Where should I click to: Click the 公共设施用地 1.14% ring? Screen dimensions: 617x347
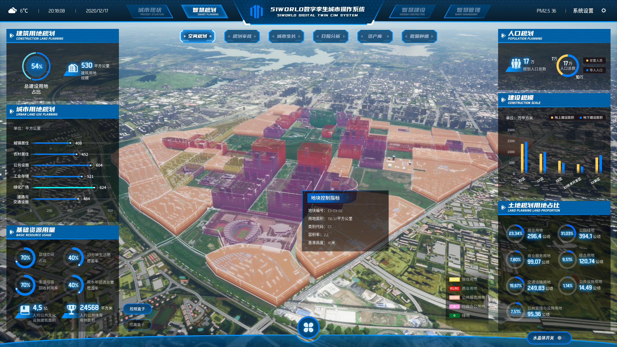point(568,286)
